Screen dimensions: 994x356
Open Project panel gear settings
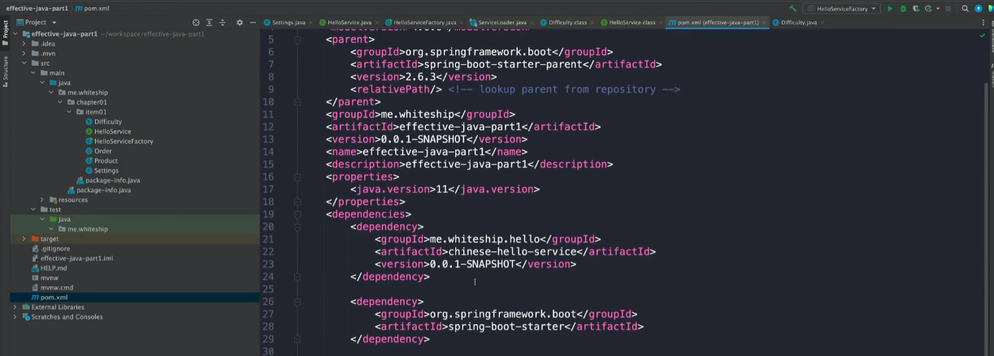coord(240,22)
